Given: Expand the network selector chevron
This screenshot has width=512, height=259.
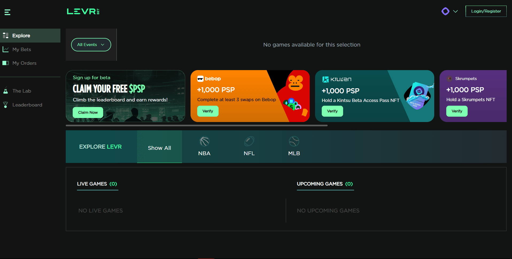Looking at the screenshot, I should (x=455, y=11).
